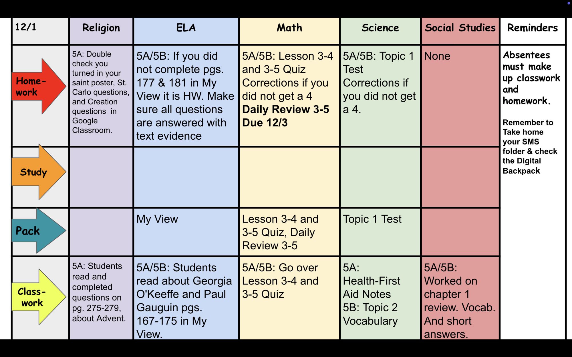Select the 'Topic 1 Test' Pack cell under Science

[372, 219]
